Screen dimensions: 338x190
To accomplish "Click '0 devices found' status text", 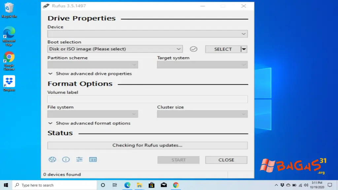I will (62, 174).
